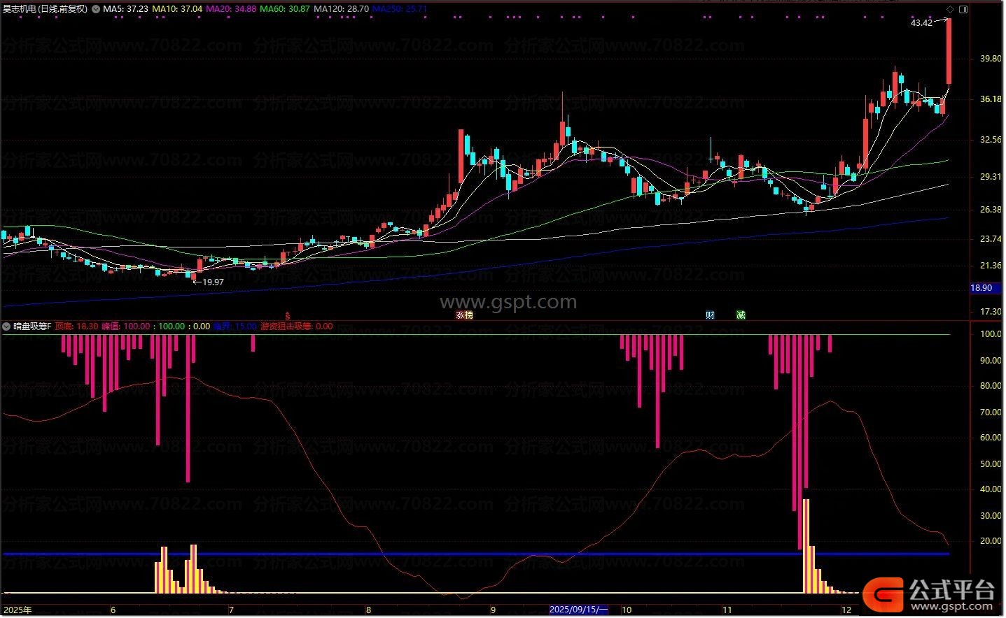Click the 游资狙击吸筹 indicator value label
The width and height of the screenshot is (1006, 618).
pyautogui.click(x=296, y=326)
